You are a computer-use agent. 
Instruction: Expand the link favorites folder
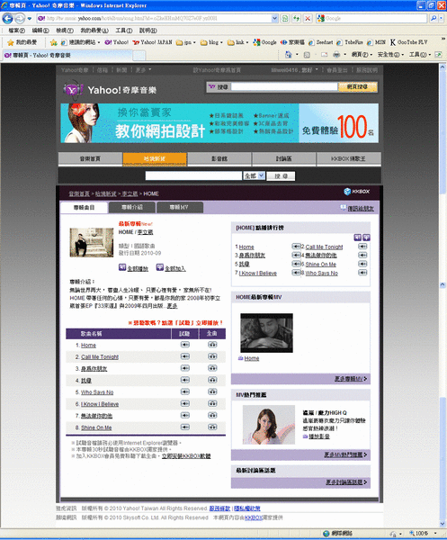237,42
